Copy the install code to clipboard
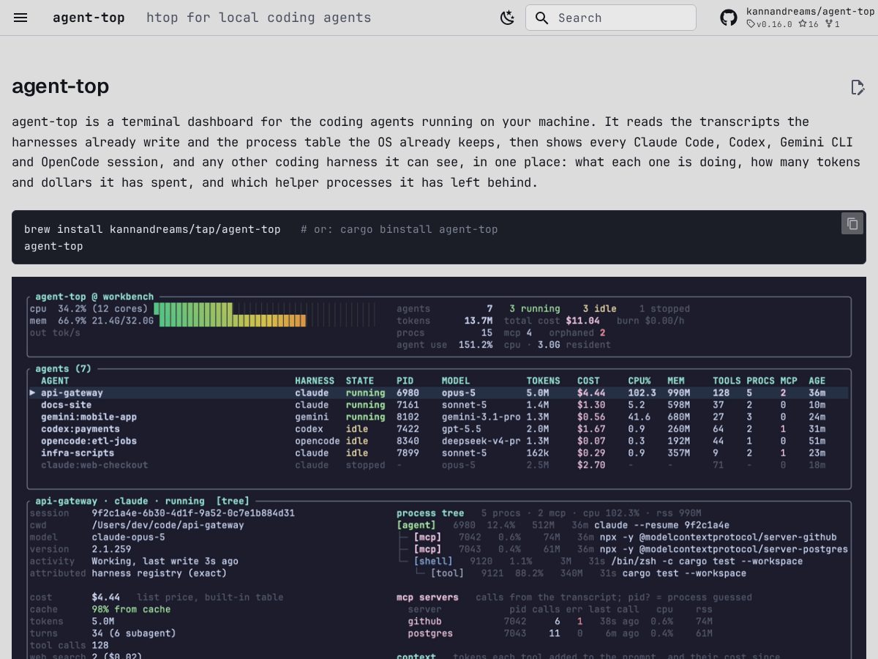The image size is (878, 659). (x=852, y=223)
